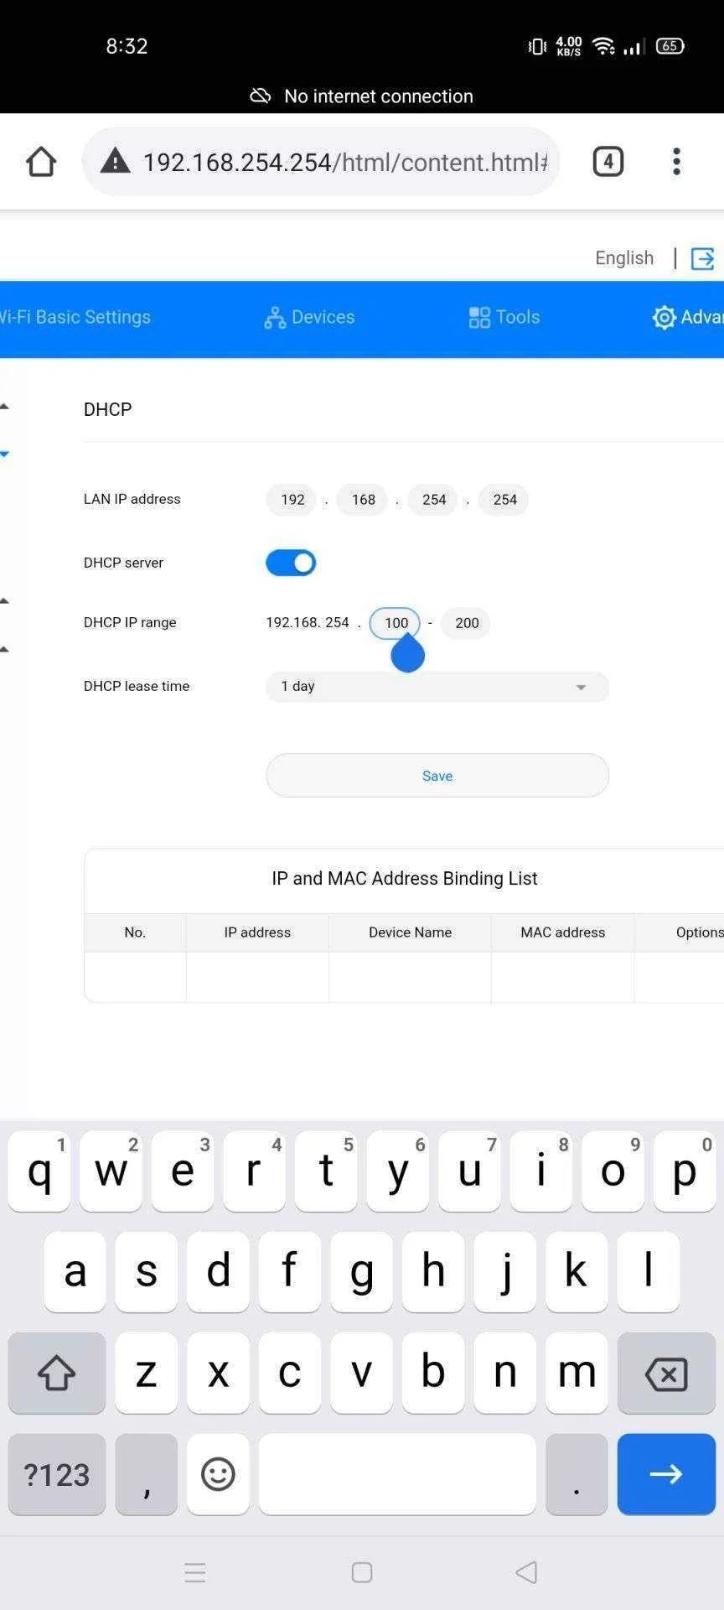Viewport: 724px width, 1610px height.
Task: Edit LAN IP third octet field
Action: (x=433, y=500)
